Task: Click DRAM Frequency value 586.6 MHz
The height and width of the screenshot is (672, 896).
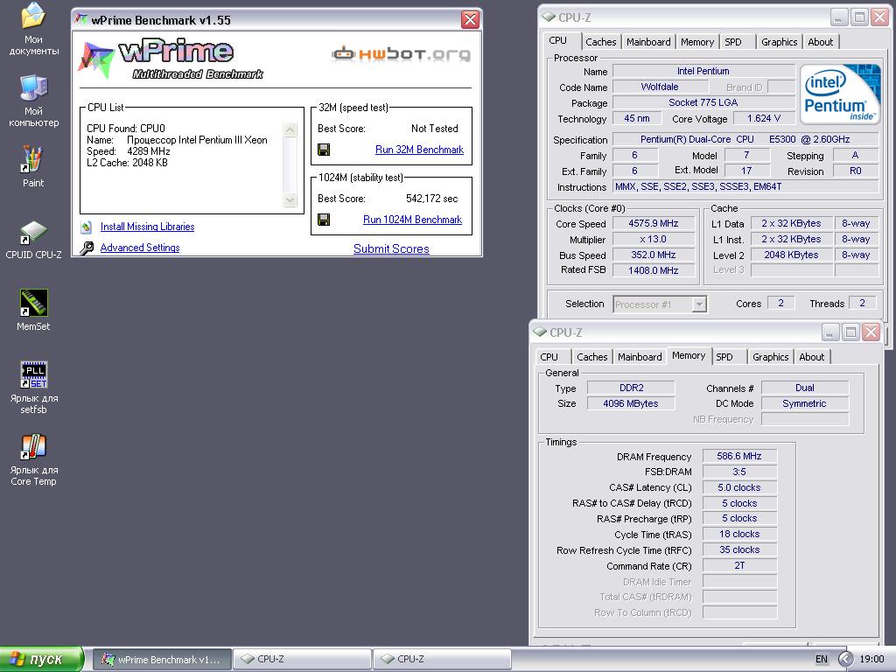Action: point(739,456)
